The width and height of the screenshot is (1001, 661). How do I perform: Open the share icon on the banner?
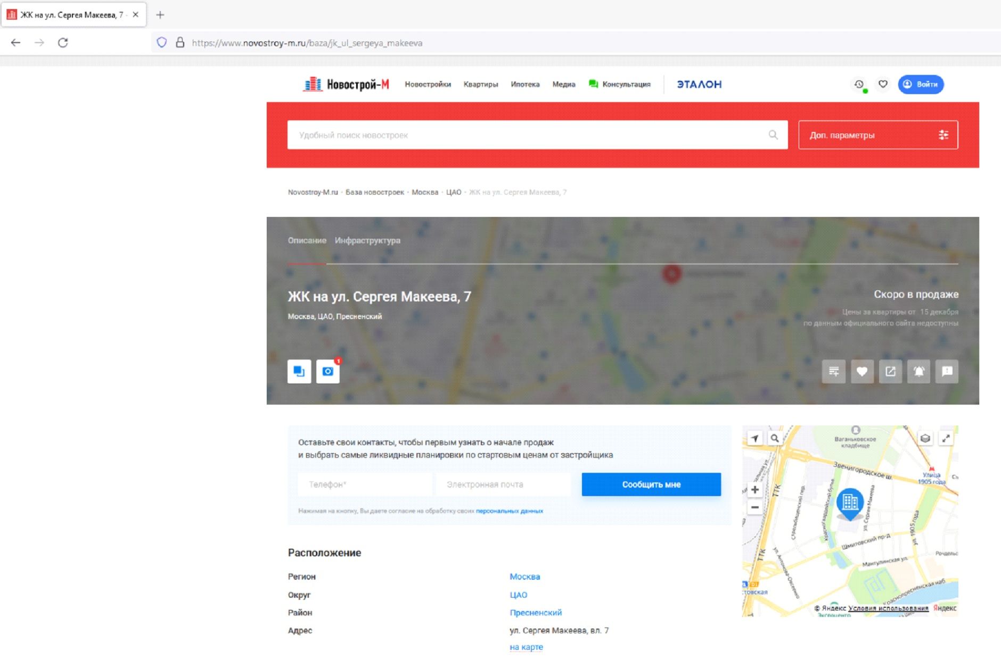coord(891,372)
